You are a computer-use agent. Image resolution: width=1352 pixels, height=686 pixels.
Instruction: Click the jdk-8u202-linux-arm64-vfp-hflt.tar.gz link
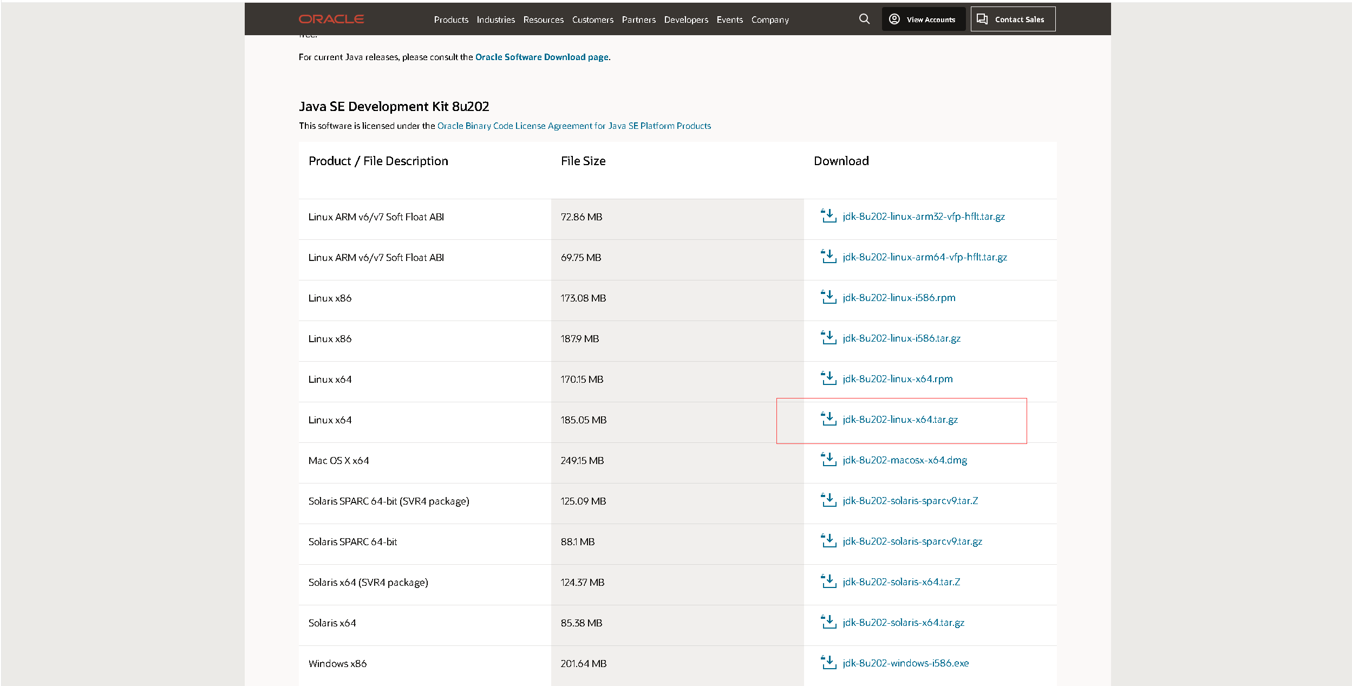tap(924, 257)
